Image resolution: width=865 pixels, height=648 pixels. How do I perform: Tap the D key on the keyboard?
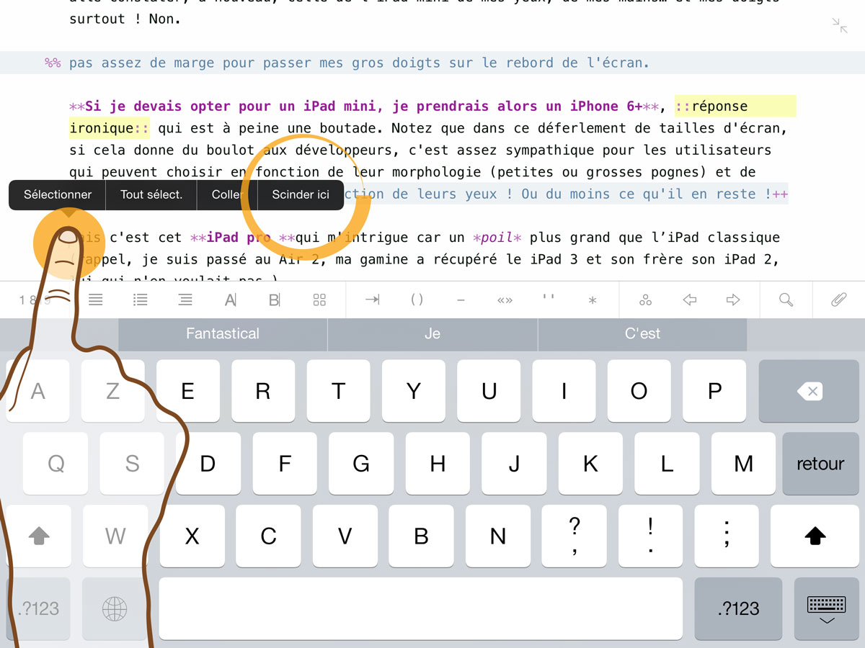(x=208, y=464)
